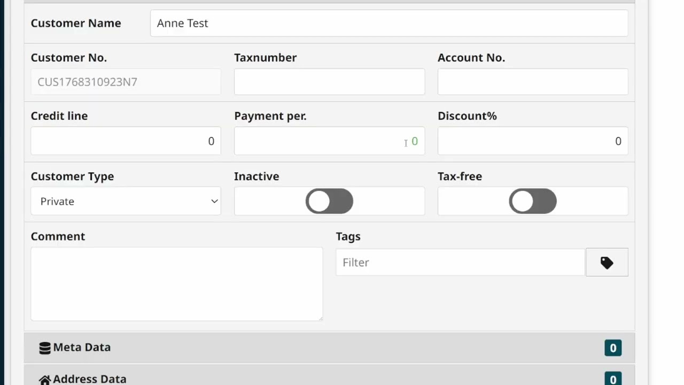Image resolution: width=684 pixels, height=385 pixels.
Task: Click the Comment label
Action: coord(58,236)
